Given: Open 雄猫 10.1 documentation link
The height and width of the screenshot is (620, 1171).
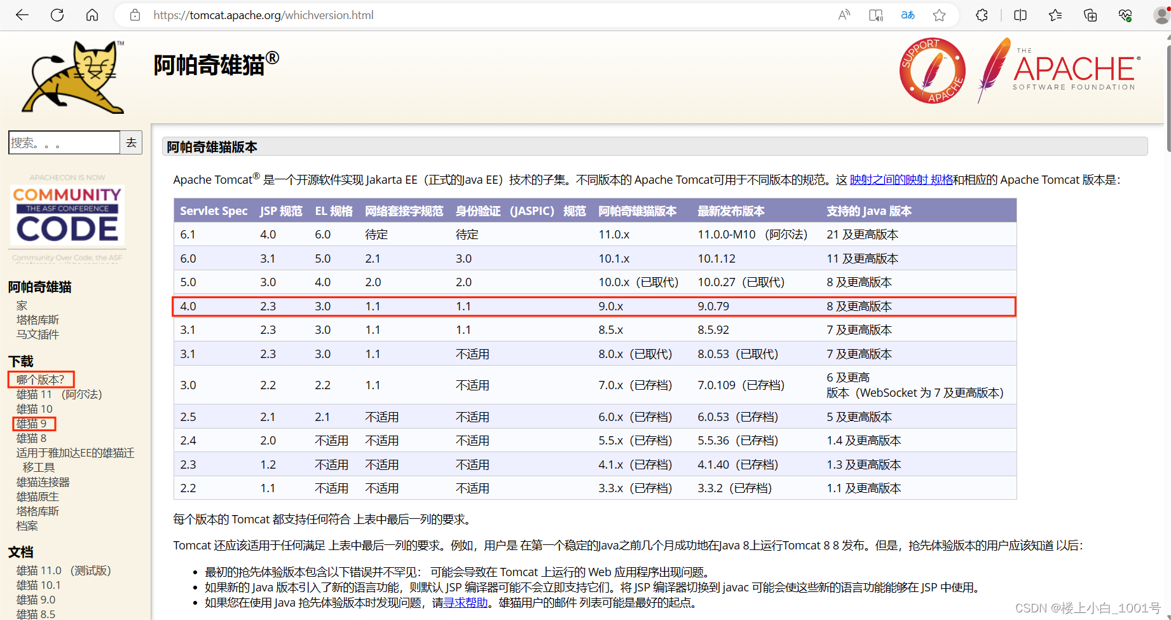Looking at the screenshot, I should pyautogui.click(x=39, y=585).
